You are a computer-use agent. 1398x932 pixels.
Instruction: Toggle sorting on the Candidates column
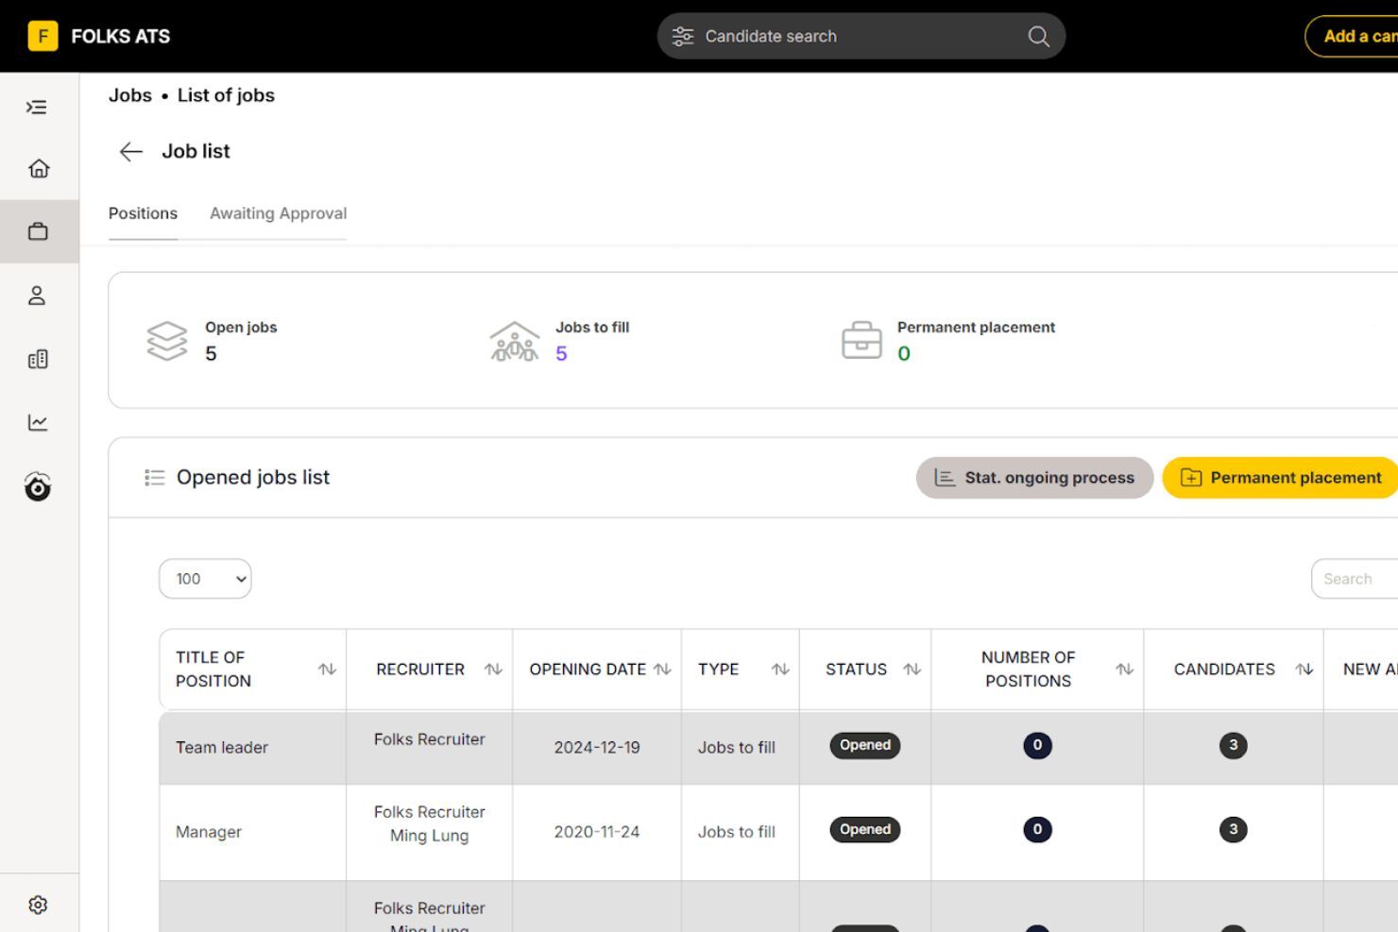click(x=1305, y=669)
